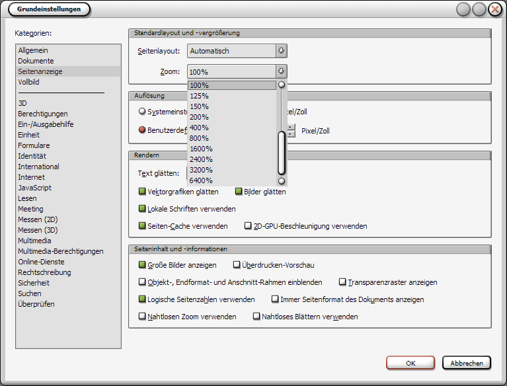Enable Transparenzraster anzeigen
The height and width of the screenshot is (386, 507).
pyautogui.click(x=342, y=282)
